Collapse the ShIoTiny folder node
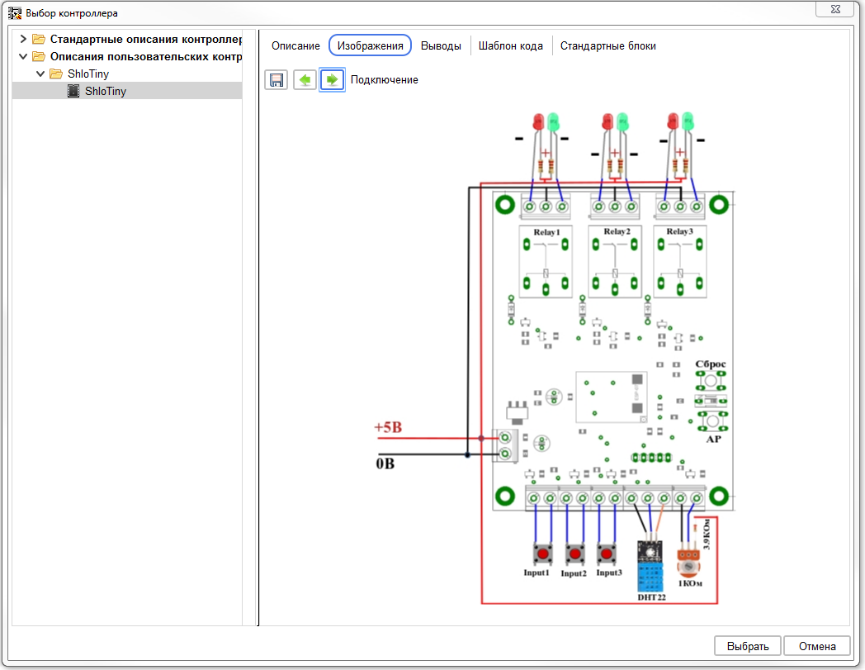 click(40, 74)
